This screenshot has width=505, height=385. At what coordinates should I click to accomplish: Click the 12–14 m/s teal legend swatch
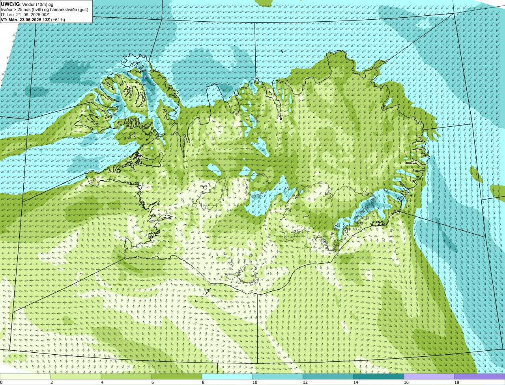click(328, 376)
